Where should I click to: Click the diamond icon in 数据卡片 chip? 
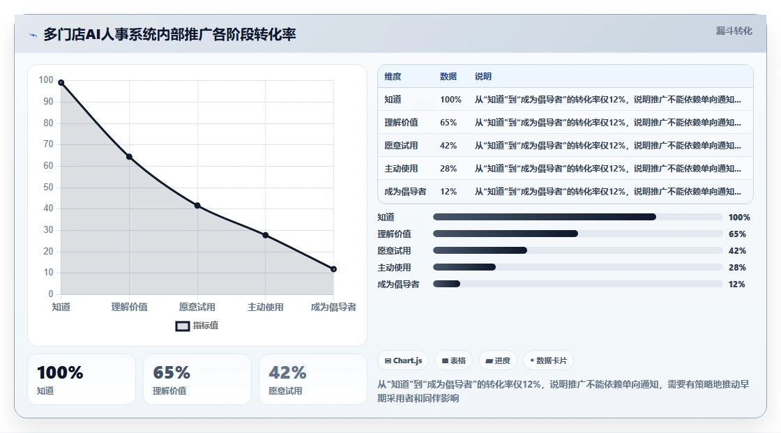[532, 360]
